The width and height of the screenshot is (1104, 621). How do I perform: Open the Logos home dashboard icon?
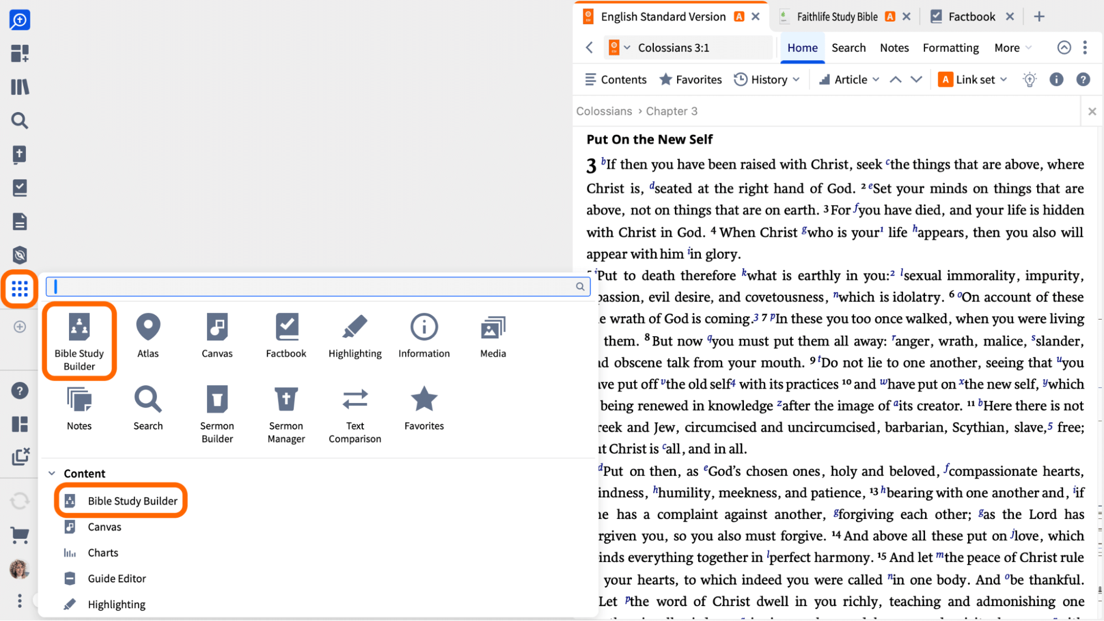(x=19, y=20)
